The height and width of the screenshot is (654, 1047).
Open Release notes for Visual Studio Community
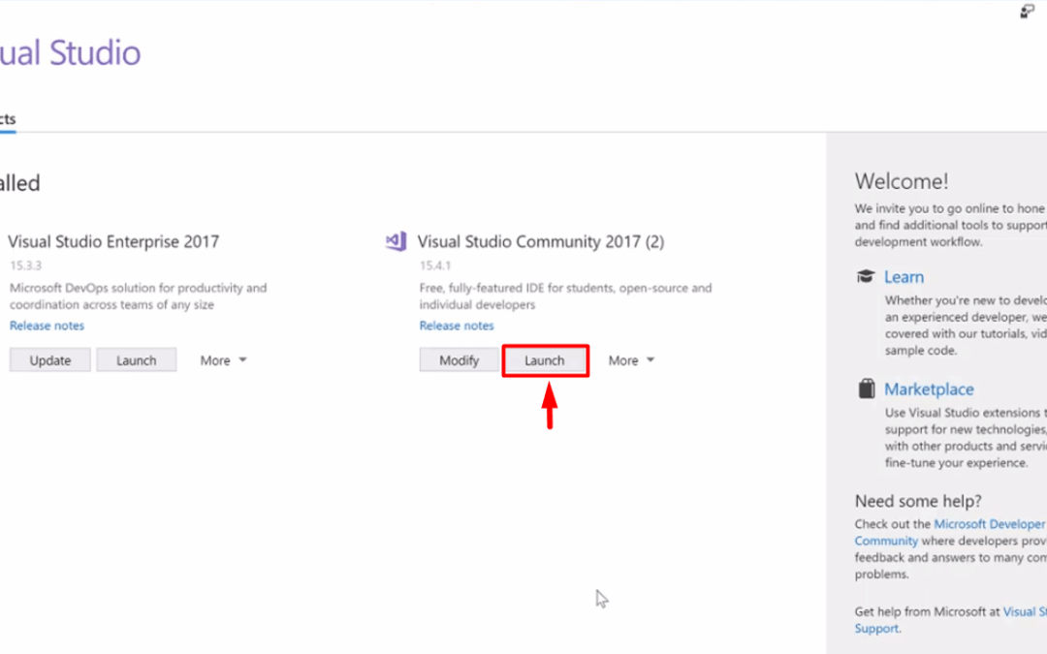coord(456,326)
